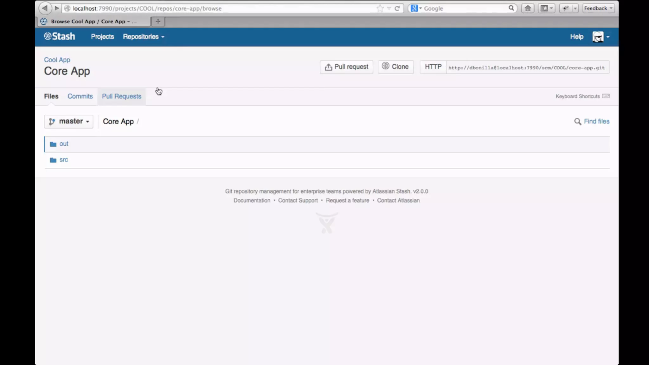The height and width of the screenshot is (365, 649).
Task: Open the src folder
Action: coord(63,160)
